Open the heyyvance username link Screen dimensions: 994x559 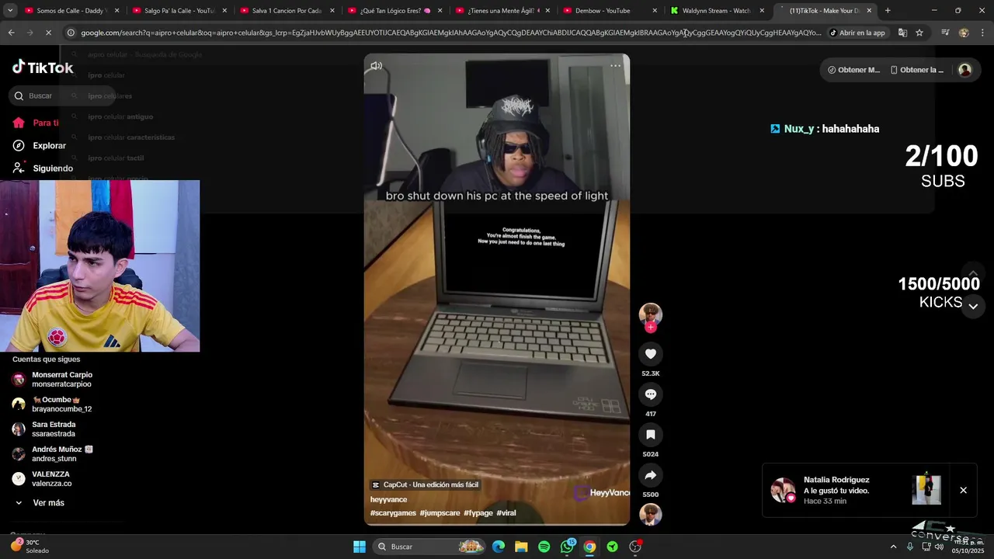(x=388, y=499)
